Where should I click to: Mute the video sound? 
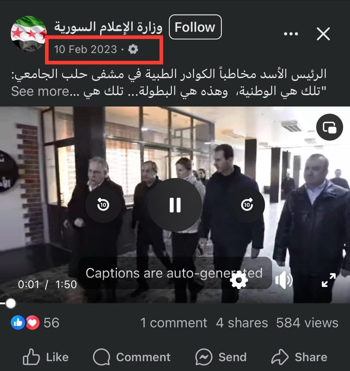[284, 281]
